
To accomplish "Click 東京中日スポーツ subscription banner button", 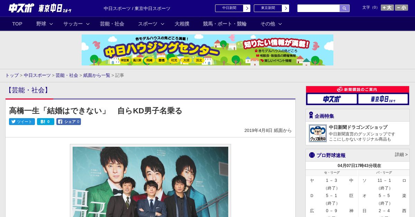I will 383,99.
